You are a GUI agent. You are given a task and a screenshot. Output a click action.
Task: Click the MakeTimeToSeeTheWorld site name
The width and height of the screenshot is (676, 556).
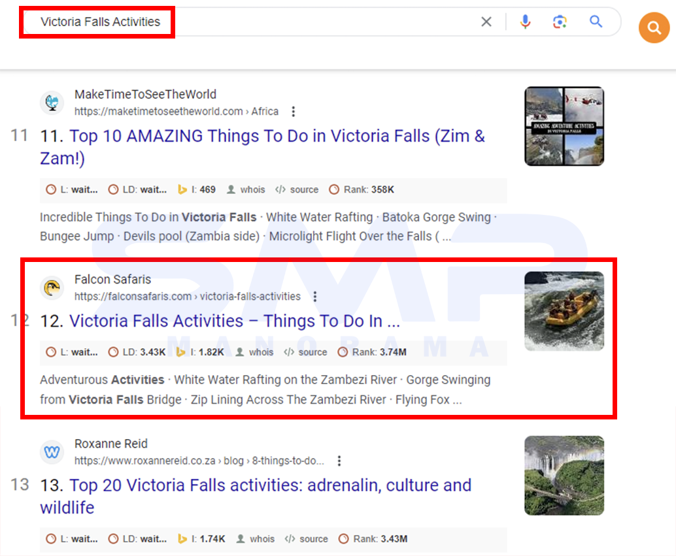[145, 94]
